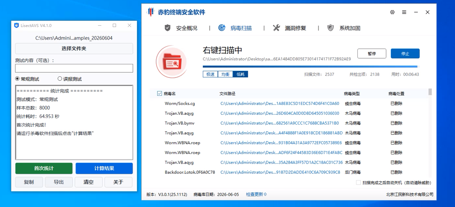Close the 赤豹终端安全软件 window
The image size is (455, 207).
pyautogui.click(x=427, y=12)
